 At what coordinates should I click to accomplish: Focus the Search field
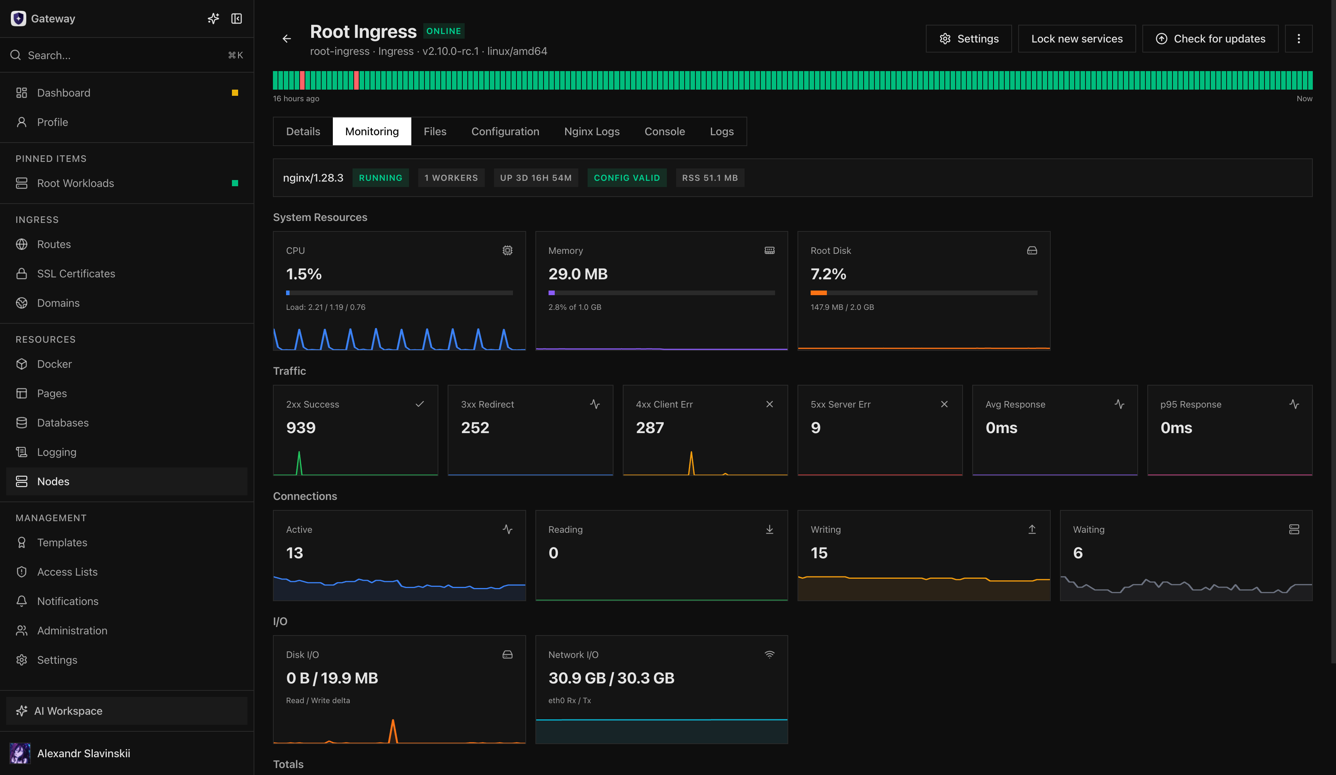[127, 55]
